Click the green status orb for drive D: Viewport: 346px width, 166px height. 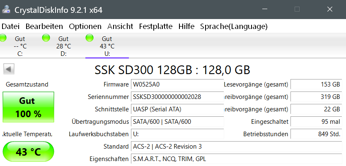point(46,38)
